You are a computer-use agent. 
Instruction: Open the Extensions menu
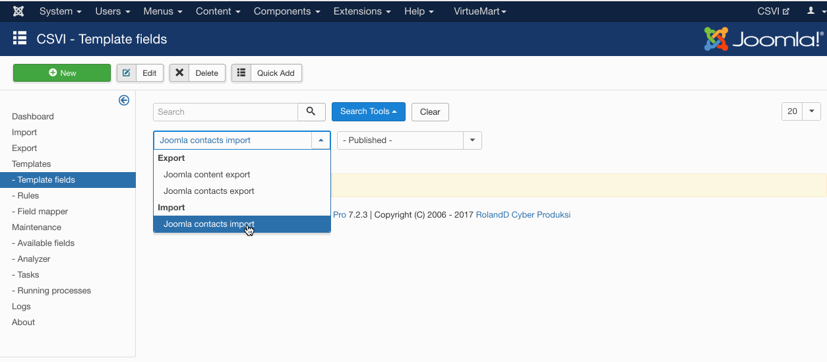click(362, 11)
